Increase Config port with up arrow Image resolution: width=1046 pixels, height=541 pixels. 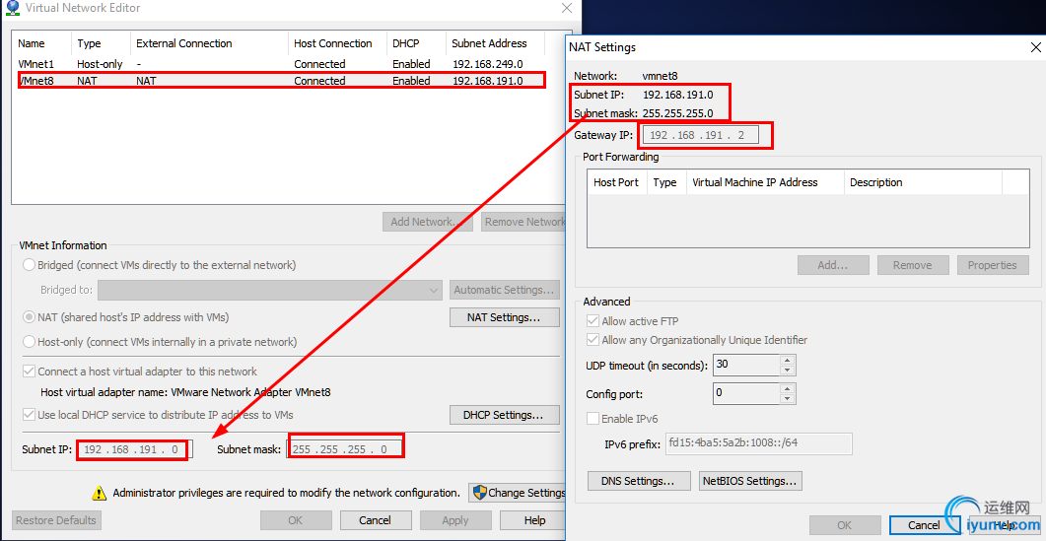(788, 387)
